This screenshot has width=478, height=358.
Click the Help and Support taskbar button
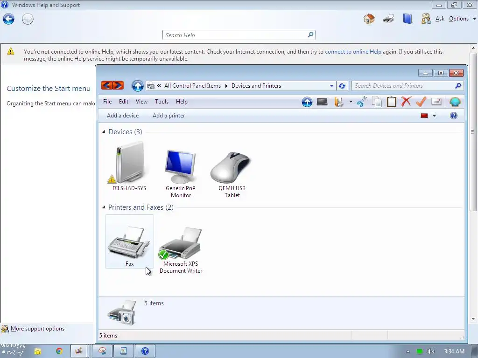click(x=145, y=351)
